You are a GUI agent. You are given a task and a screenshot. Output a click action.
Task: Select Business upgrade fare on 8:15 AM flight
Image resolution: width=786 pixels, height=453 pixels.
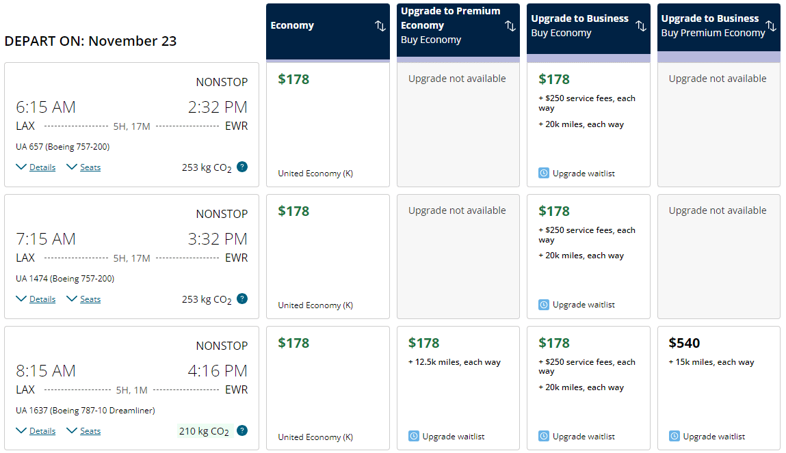588,388
